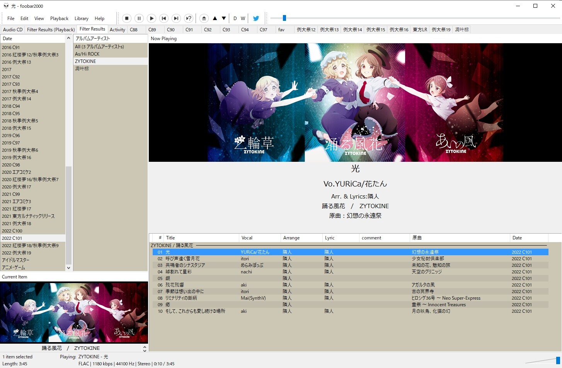Click the up triangle toolbar button
This screenshot has width=562, height=368.
(x=215, y=18)
